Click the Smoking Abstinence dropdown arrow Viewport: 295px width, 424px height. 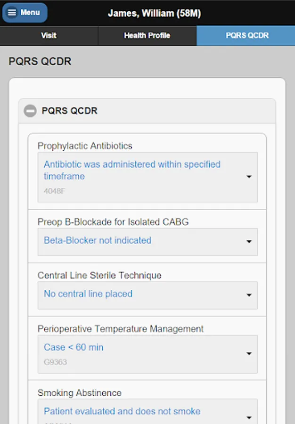[249, 416]
